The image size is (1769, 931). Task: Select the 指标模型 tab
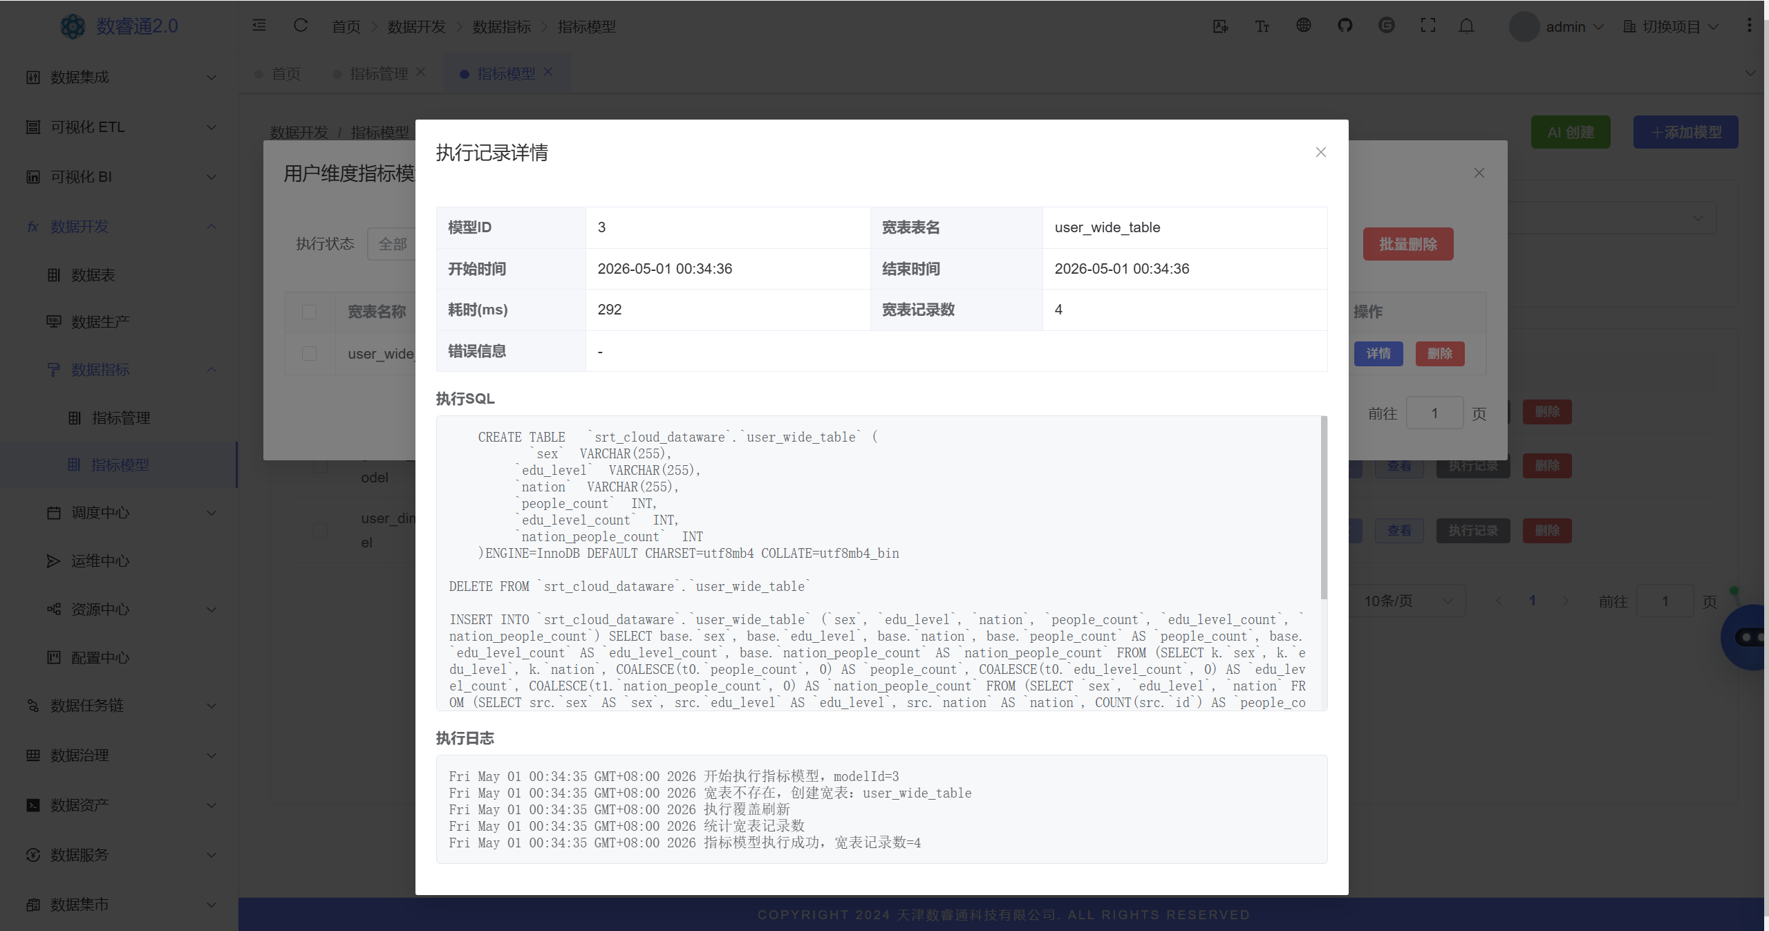pyautogui.click(x=506, y=73)
